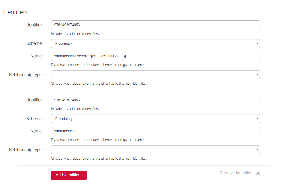
Task: Click the Identifiers section heading
Action: click(x=15, y=12)
